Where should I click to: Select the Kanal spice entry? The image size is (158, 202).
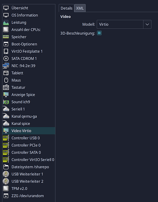coord(29,124)
